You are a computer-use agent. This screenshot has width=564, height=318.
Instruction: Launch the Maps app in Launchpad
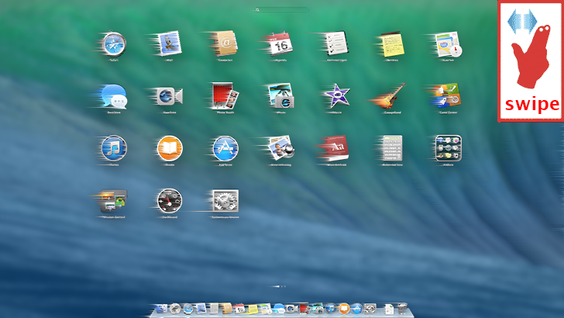coord(448,44)
